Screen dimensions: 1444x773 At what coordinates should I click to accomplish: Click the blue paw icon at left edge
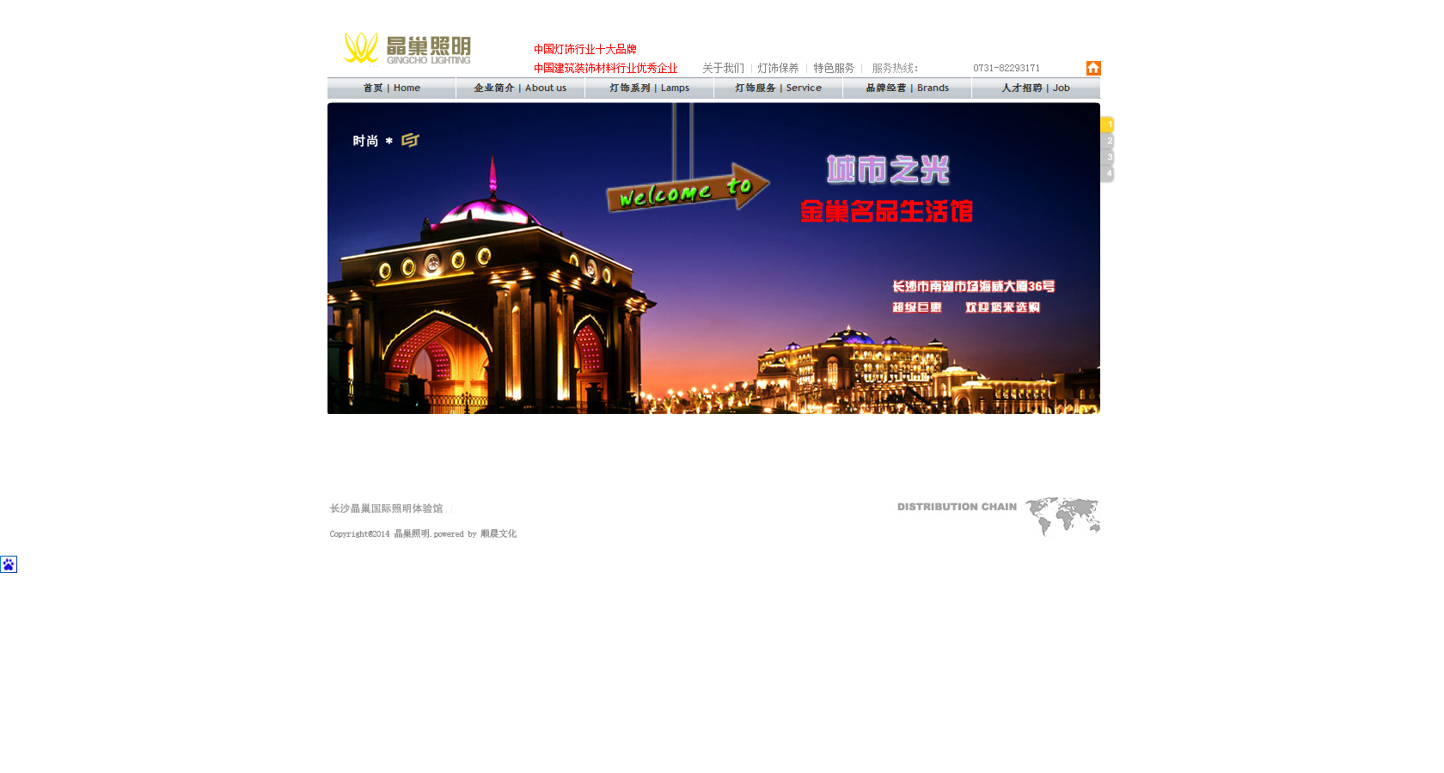[x=9, y=564]
